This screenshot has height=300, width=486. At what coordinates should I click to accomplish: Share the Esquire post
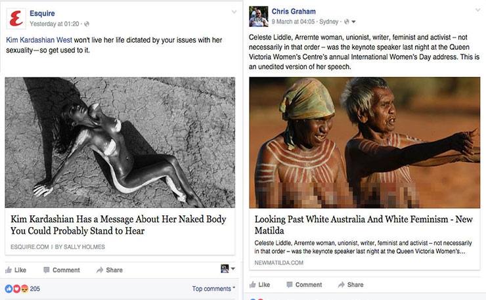pos(110,270)
